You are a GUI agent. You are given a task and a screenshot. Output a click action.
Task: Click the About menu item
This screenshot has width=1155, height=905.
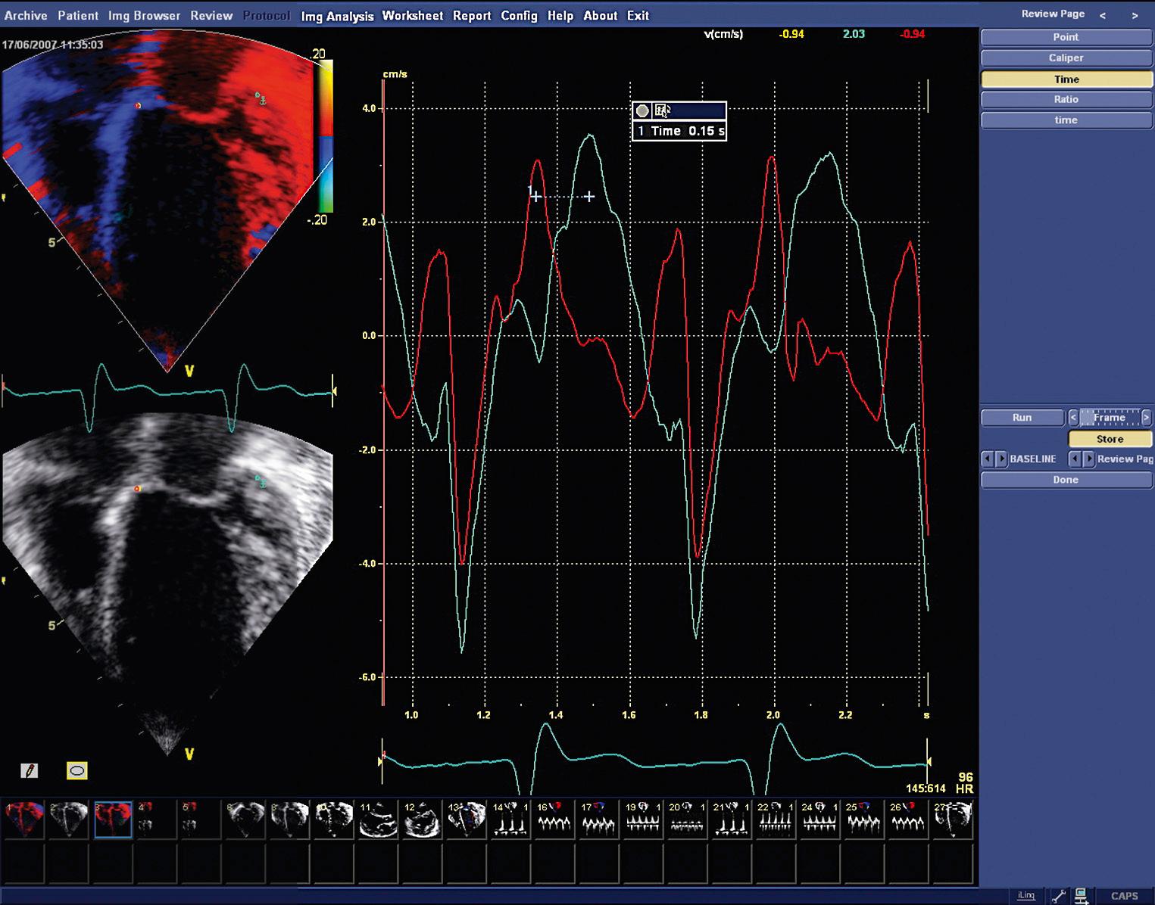click(x=600, y=15)
